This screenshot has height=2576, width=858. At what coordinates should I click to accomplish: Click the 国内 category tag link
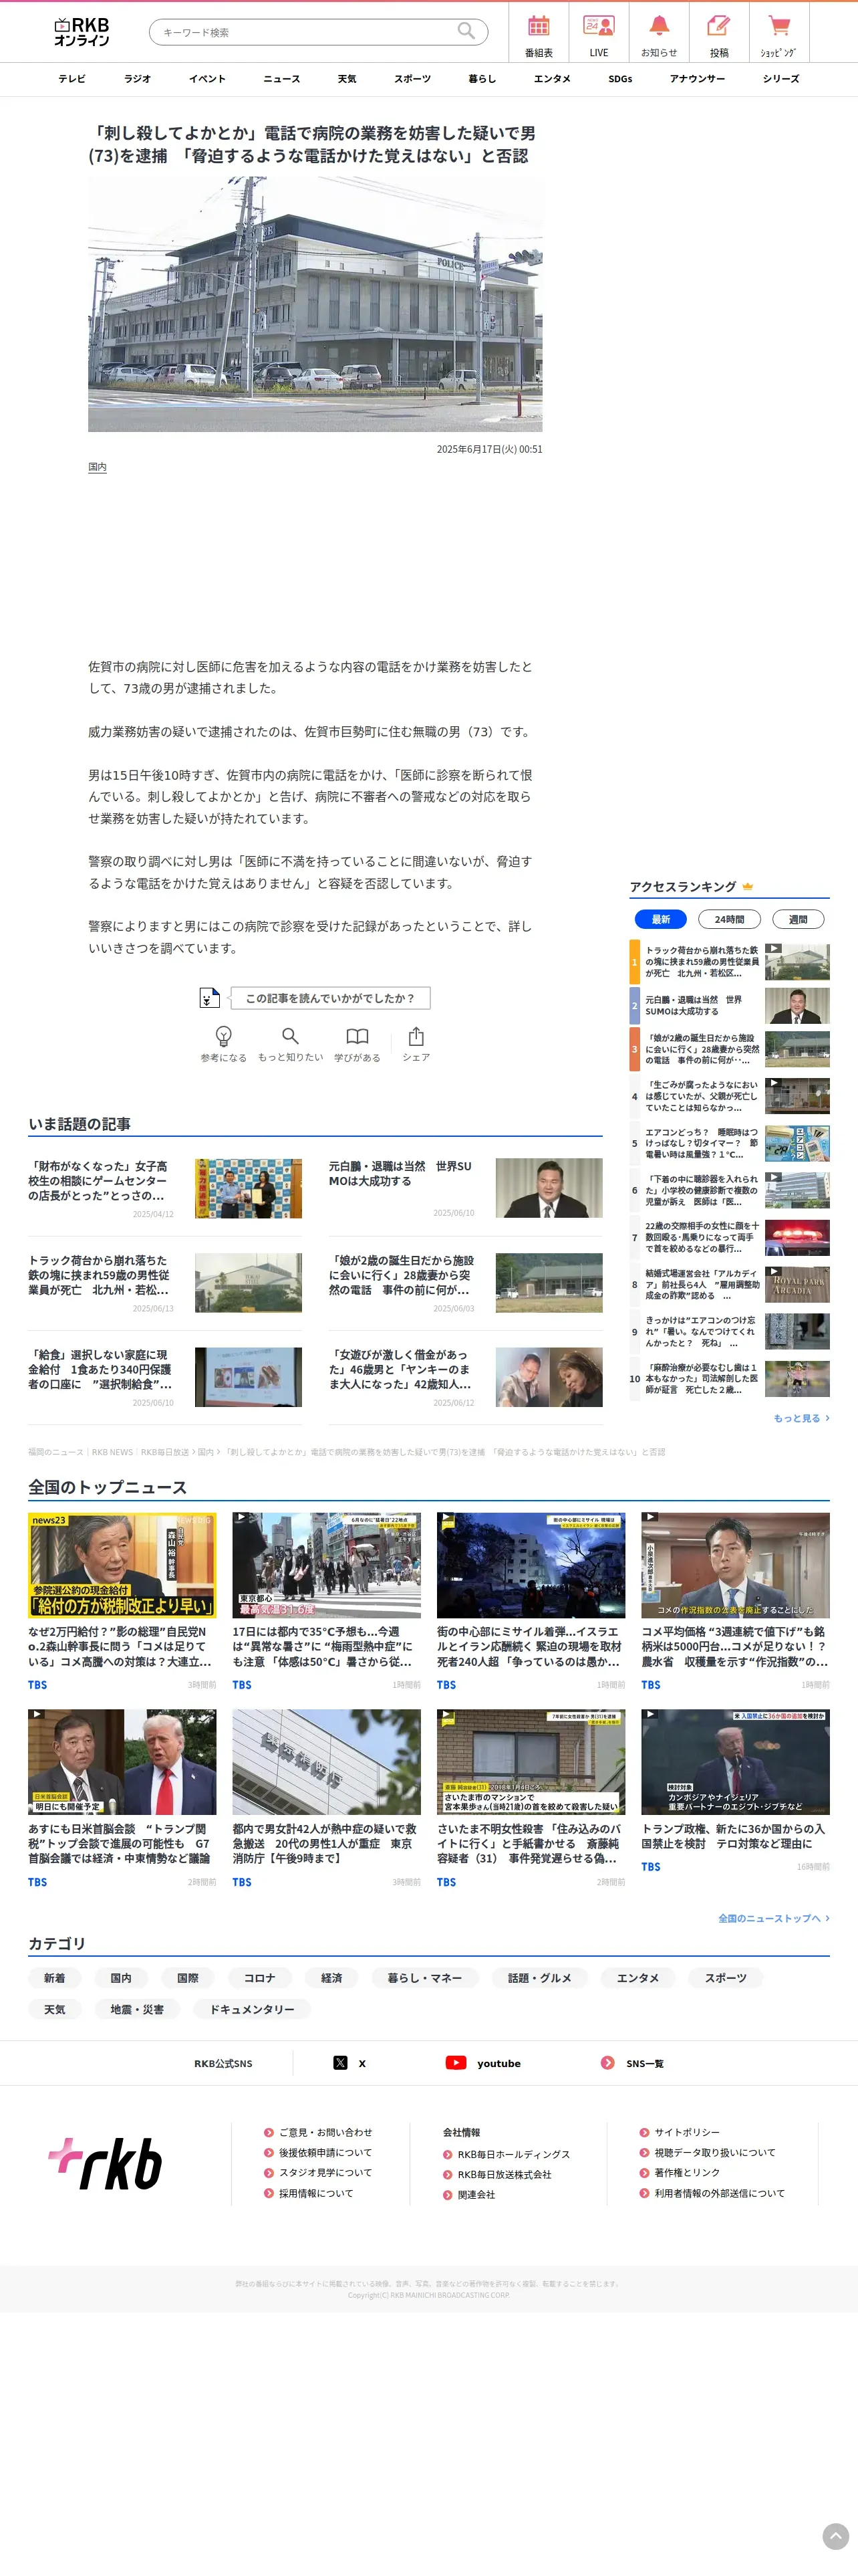97,467
